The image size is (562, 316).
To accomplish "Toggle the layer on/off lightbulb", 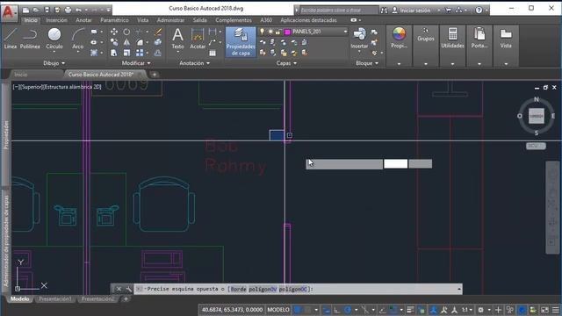I will point(262,32).
